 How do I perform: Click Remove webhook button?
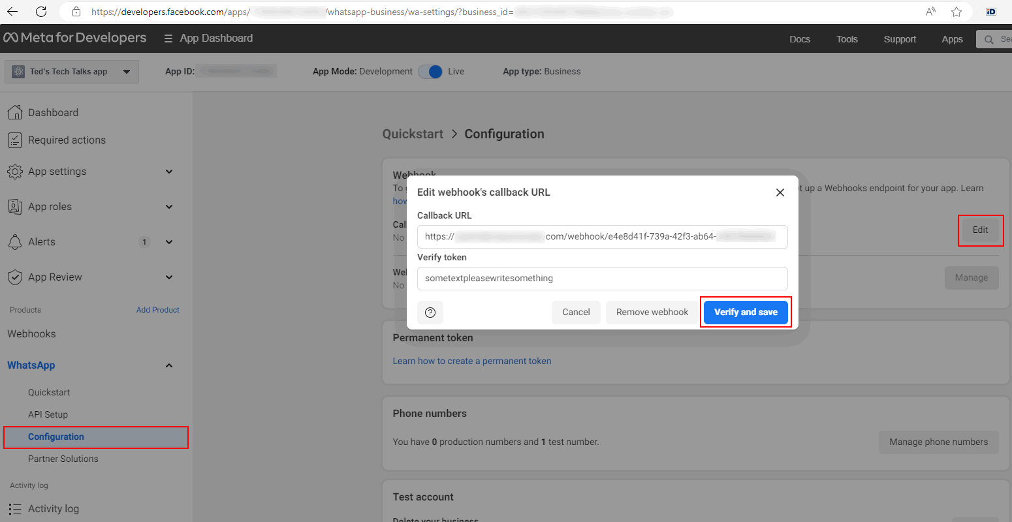coord(652,312)
